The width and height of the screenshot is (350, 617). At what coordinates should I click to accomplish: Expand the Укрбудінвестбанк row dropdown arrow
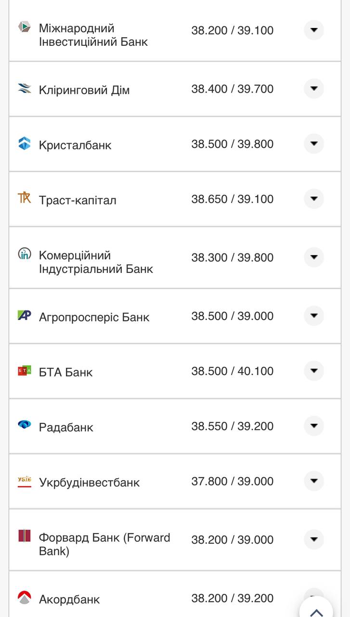[314, 481]
